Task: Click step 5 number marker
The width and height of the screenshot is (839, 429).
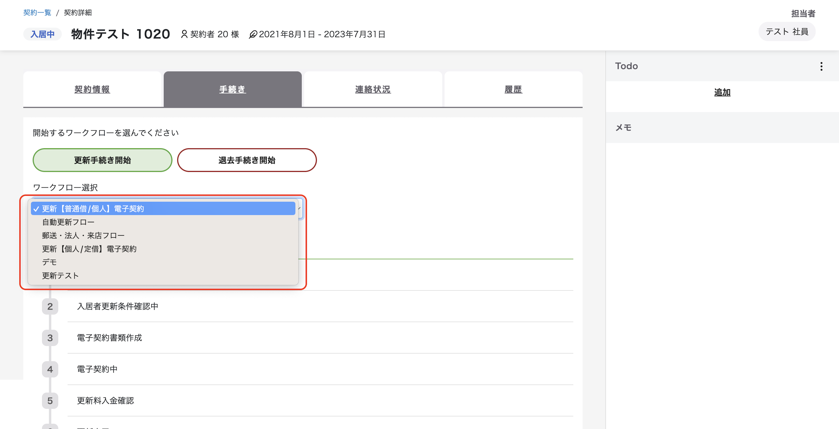Action: point(50,401)
